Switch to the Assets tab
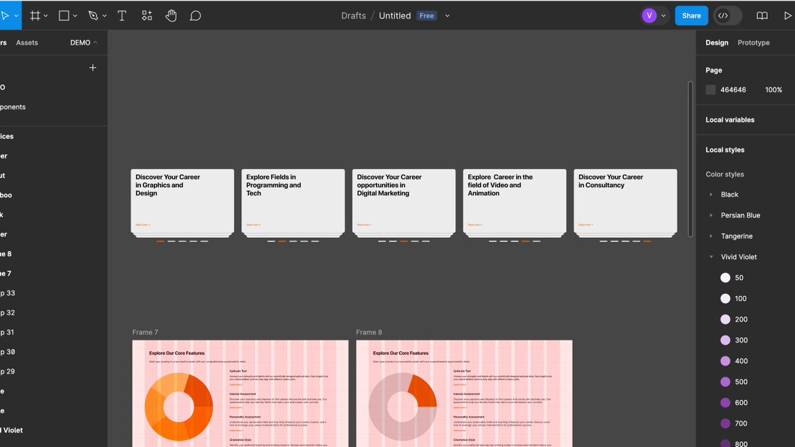 pyautogui.click(x=27, y=42)
